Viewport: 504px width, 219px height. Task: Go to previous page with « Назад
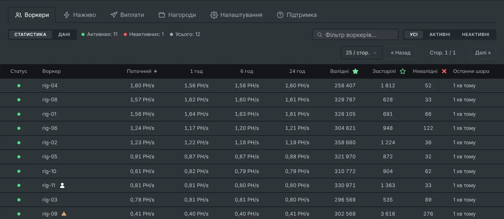(x=401, y=53)
